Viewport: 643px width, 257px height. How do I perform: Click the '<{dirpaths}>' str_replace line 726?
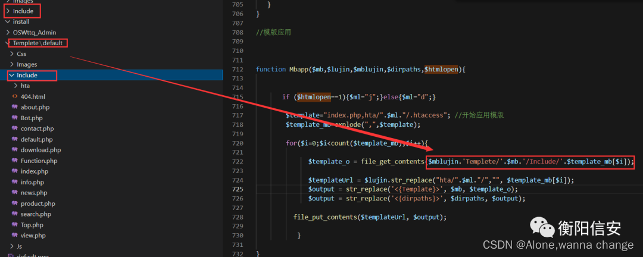tap(417, 198)
